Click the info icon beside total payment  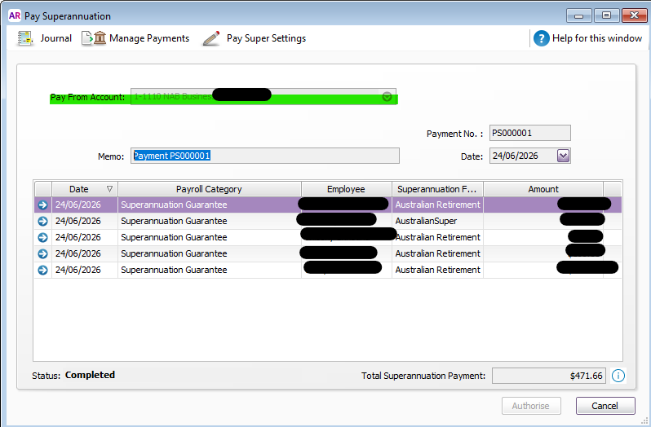618,376
